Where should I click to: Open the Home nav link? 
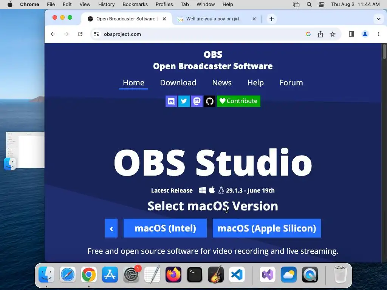pos(133,83)
